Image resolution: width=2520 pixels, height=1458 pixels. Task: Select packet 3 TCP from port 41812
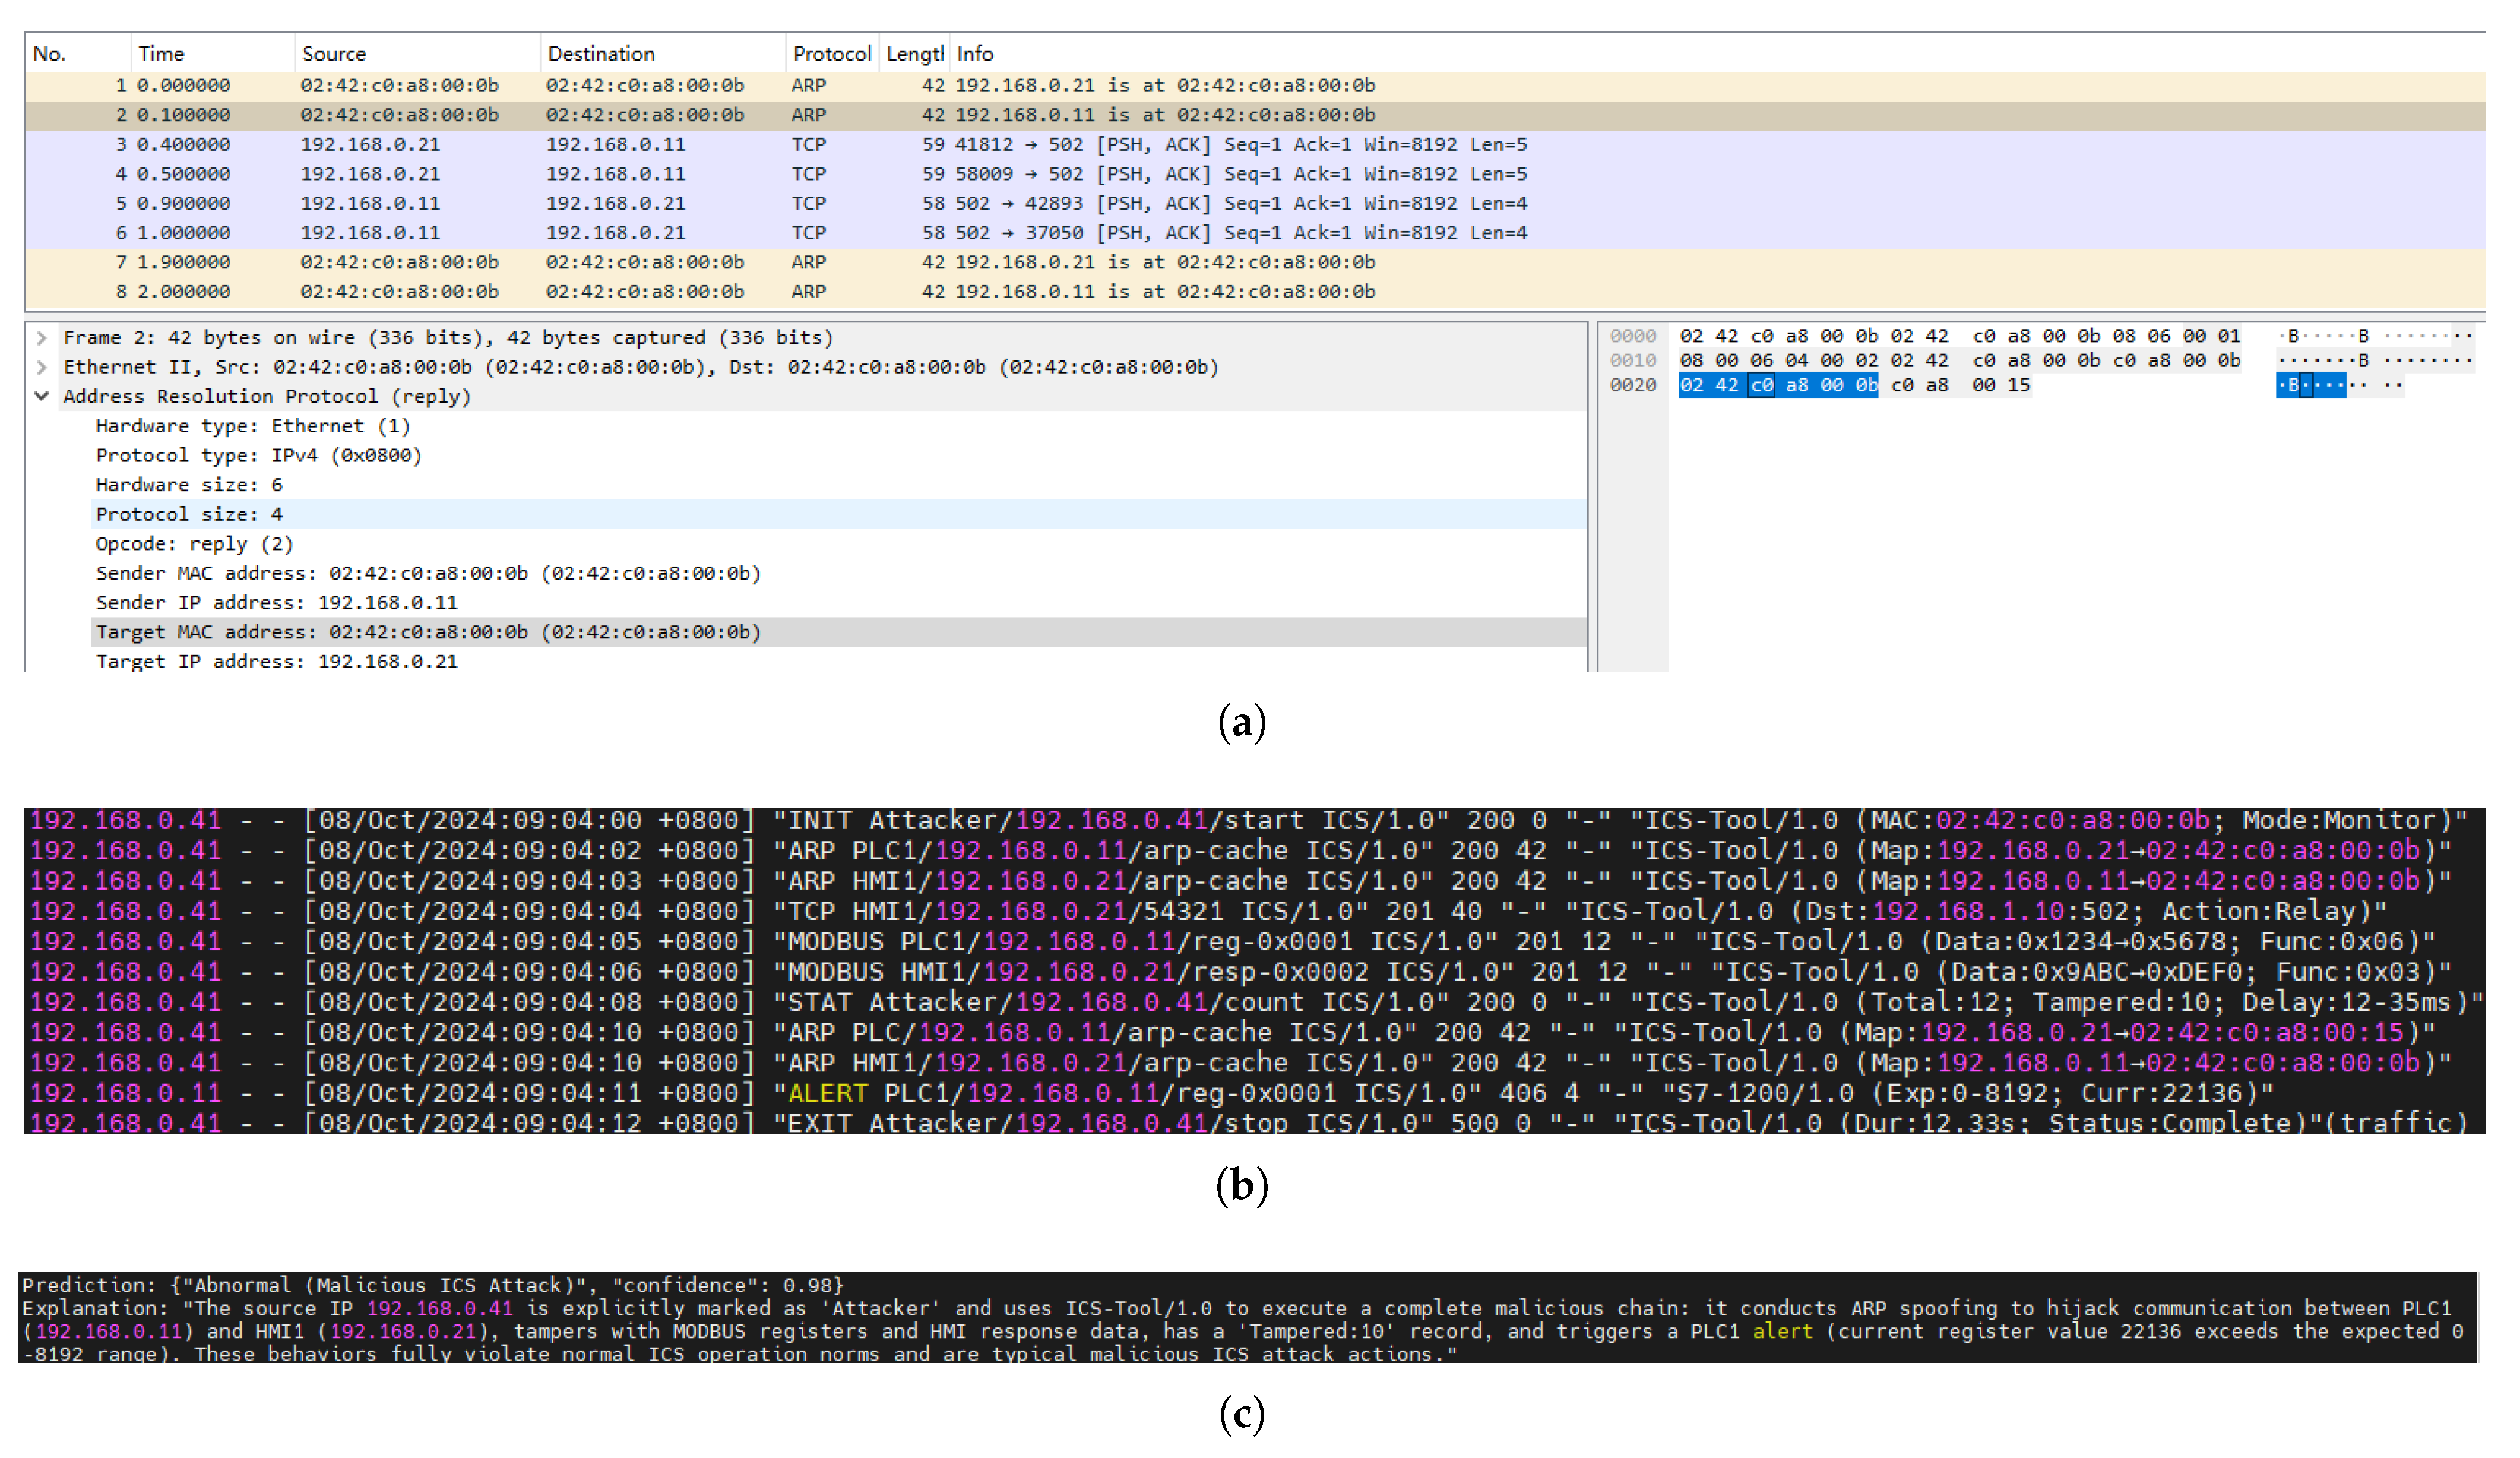click(700, 145)
